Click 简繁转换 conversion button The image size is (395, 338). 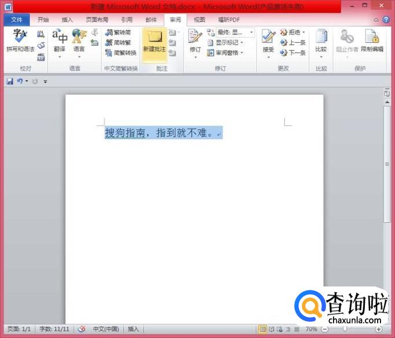121,53
